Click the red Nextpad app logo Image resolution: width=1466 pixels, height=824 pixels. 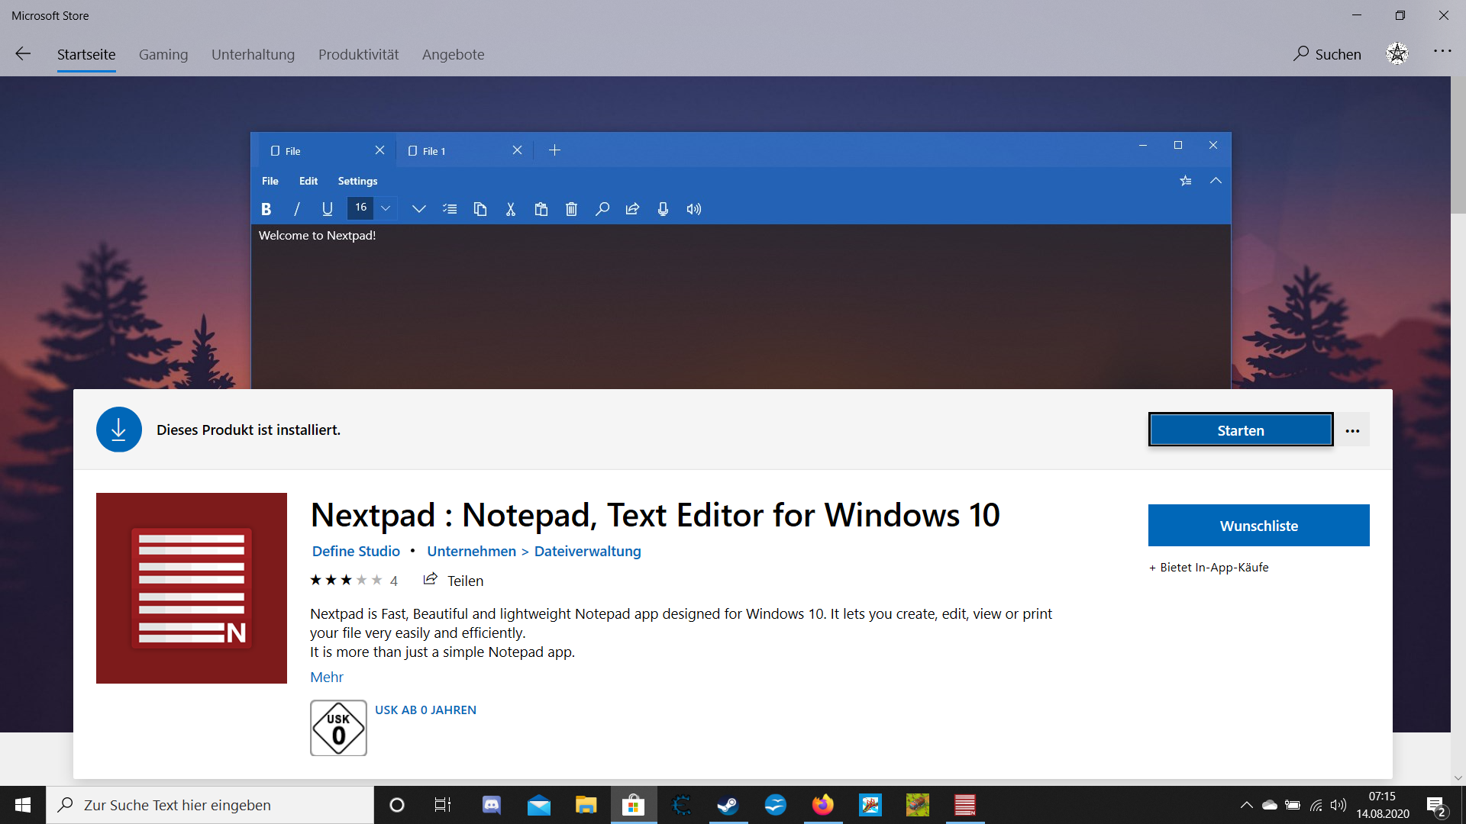pos(192,588)
